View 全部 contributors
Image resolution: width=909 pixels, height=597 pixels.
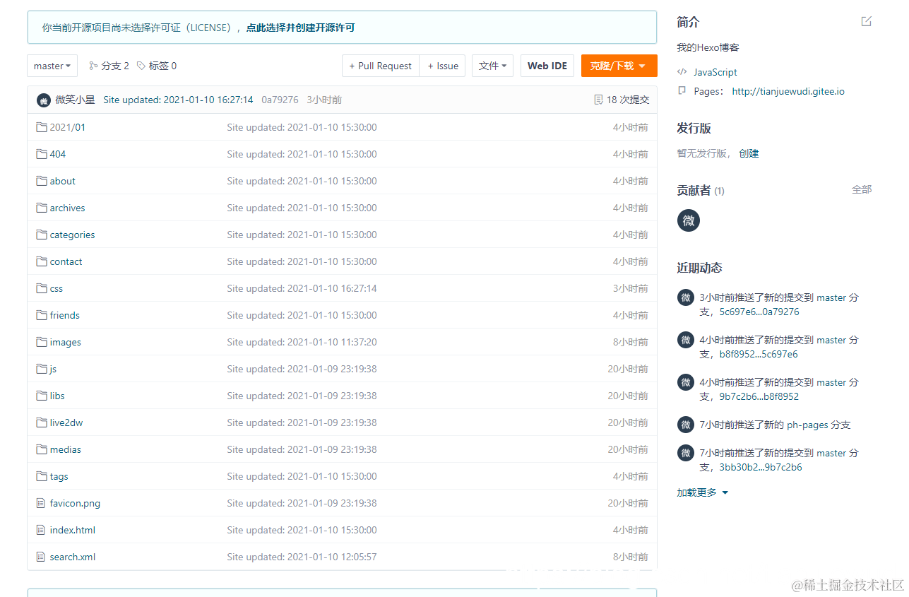click(x=862, y=189)
